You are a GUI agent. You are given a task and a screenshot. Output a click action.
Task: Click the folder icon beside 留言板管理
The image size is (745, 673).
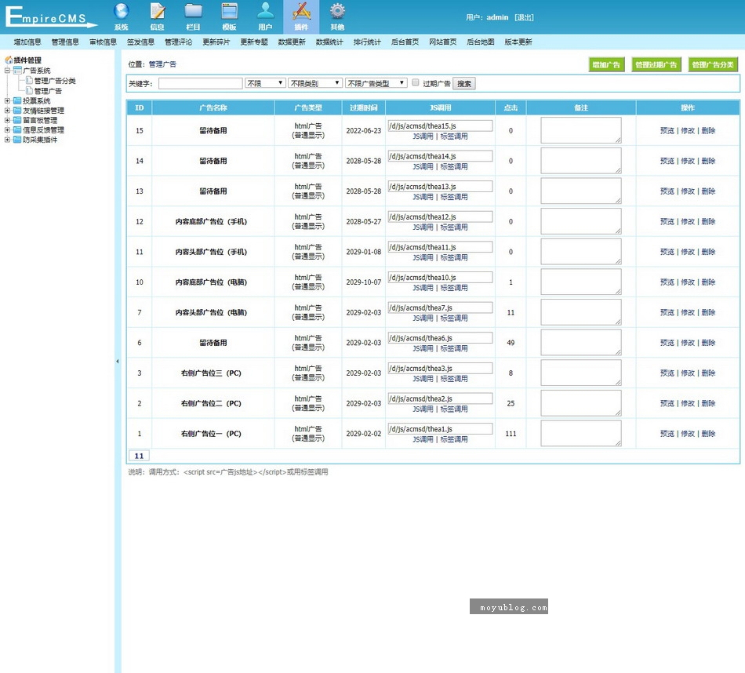[17, 120]
